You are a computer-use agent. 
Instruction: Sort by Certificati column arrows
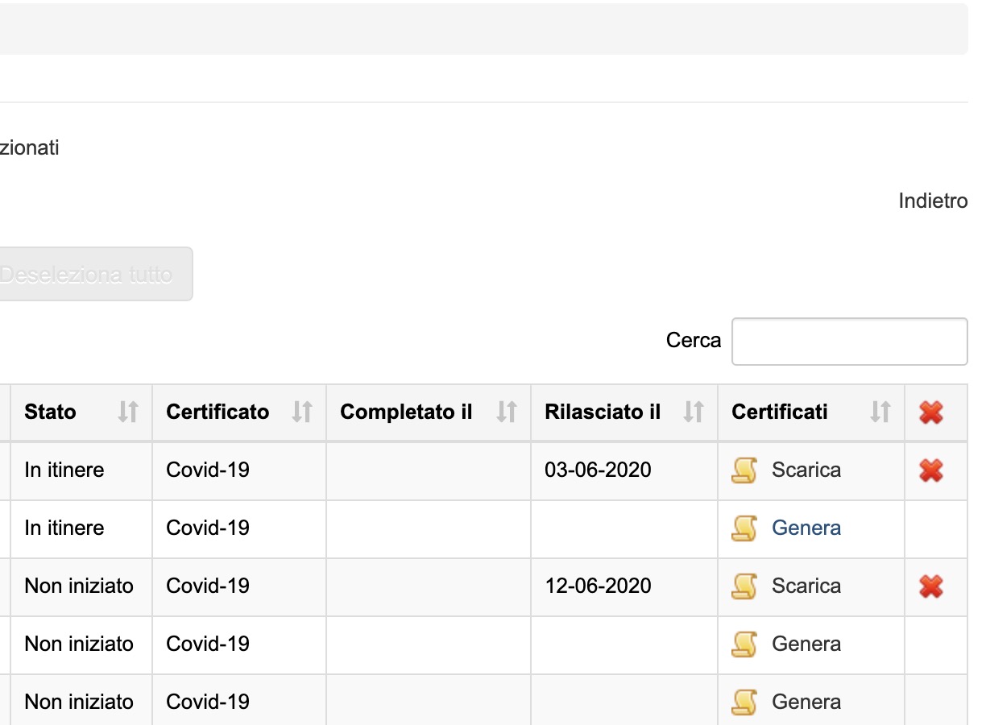tap(880, 412)
